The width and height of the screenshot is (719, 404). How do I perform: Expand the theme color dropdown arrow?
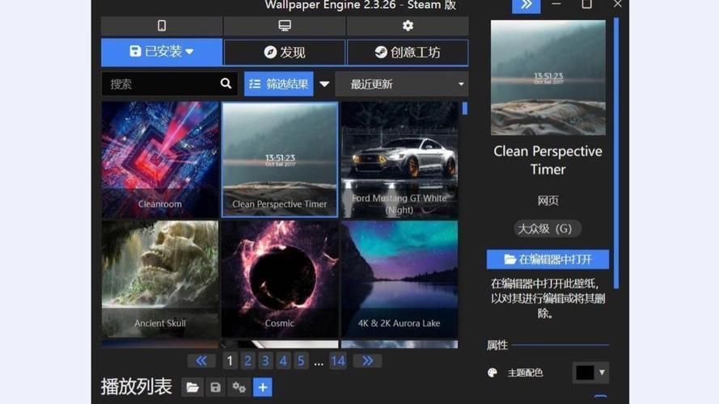602,372
